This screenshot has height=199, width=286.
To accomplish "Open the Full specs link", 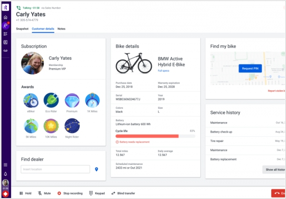I will [x=163, y=71].
